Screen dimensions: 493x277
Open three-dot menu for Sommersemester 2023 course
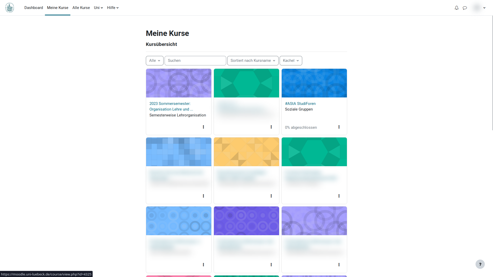click(x=203, y=127)
